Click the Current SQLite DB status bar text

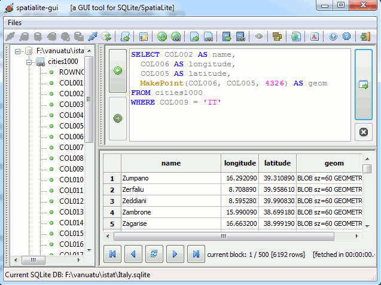78,275
